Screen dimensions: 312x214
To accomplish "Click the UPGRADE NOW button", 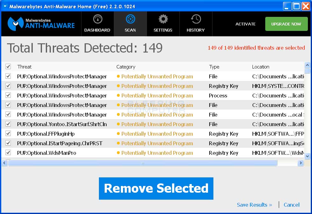I will click(x=286, y=24).
